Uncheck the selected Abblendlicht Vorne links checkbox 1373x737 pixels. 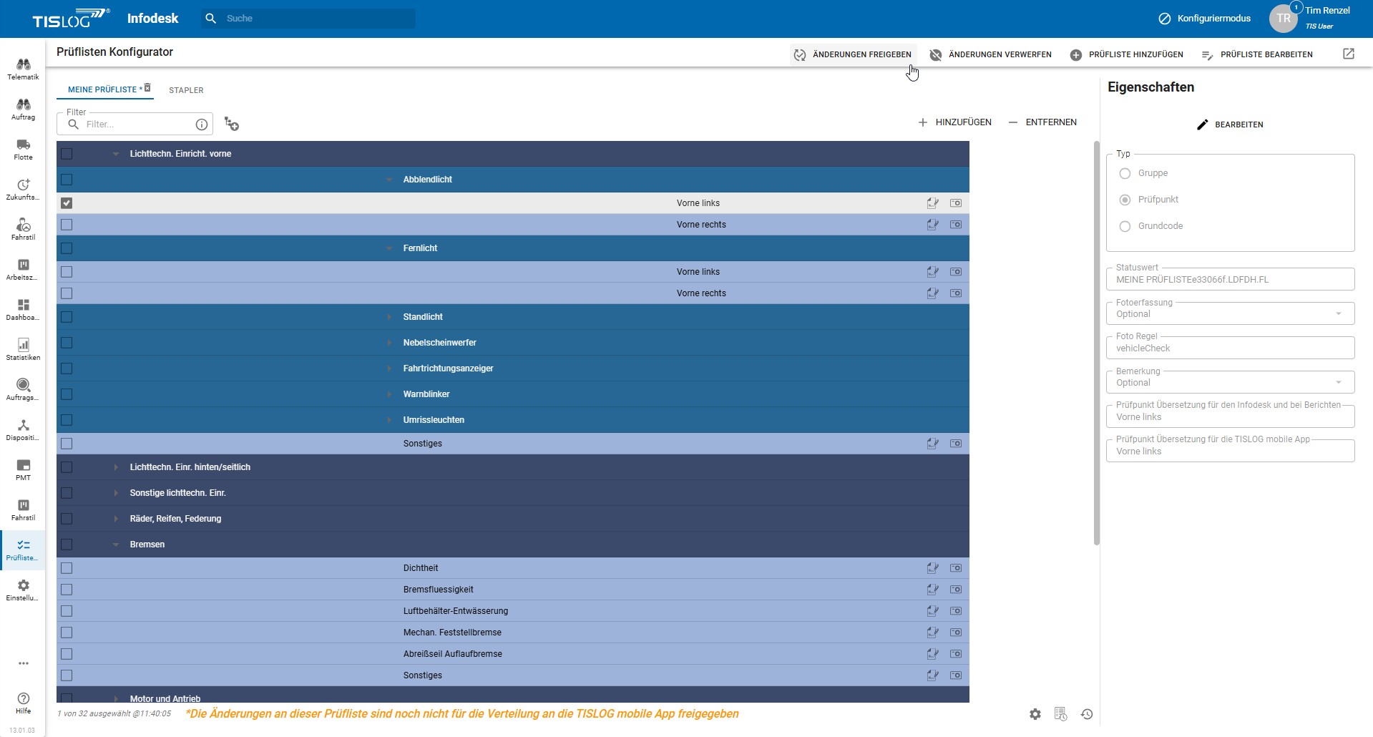click(67, 203)
